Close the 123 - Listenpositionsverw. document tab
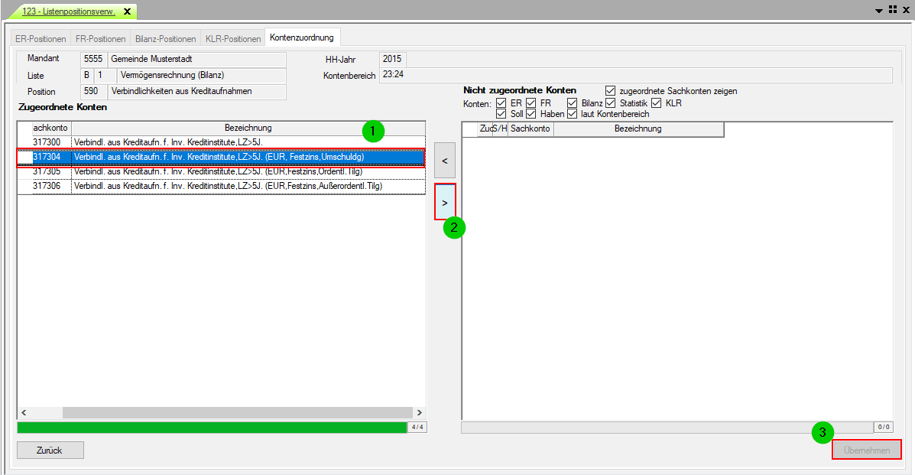 (127, 11)
